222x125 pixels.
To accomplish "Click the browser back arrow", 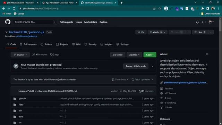I will 3,8.
